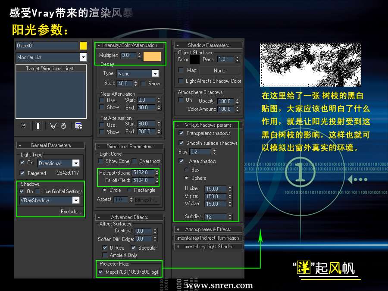This screenshot has height=291, width=388.
Task: Open the Directional light type dropdown
Action: (x=76, y=163)
